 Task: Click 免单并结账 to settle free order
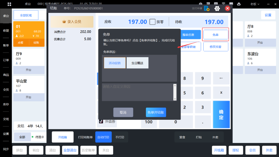click(x=156, y=112)
